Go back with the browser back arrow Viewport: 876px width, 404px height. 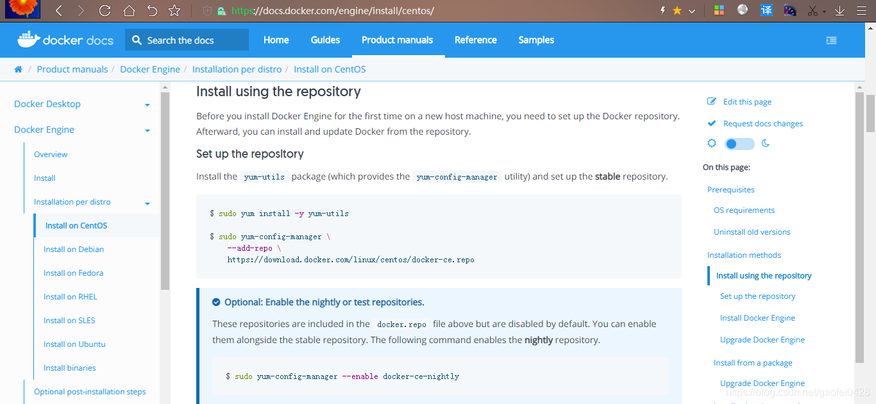[58, 11]
